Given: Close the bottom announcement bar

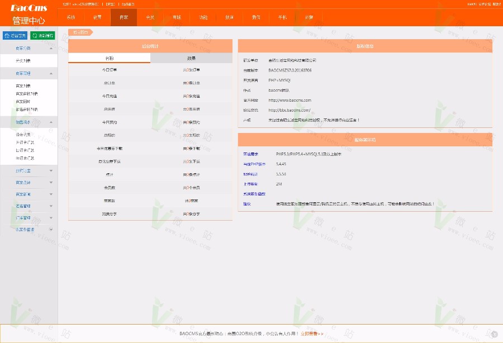Looking at the screenshot, I should 494,334.
